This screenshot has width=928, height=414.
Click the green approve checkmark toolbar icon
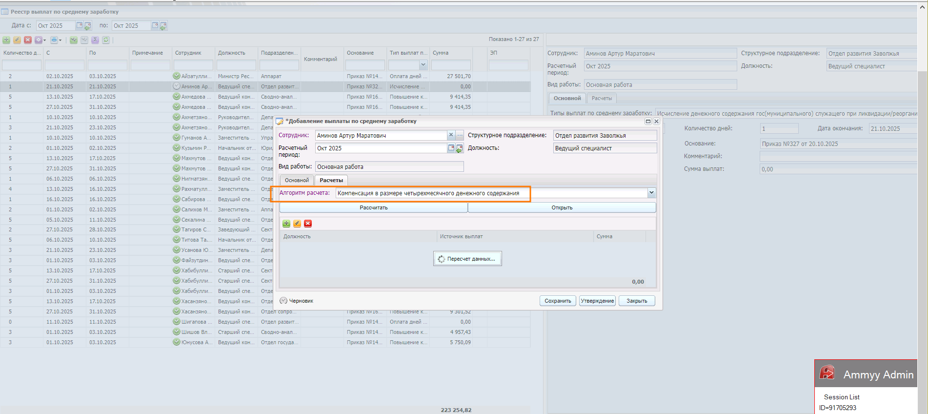(74, 40)
